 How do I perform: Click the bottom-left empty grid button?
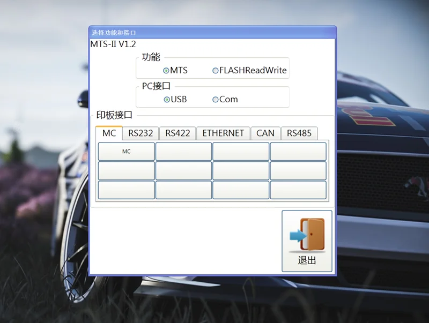[x=127, y=190]
